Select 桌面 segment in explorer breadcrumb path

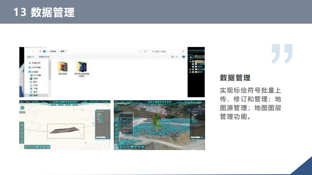pyautogui.click(x=62, y=52)
